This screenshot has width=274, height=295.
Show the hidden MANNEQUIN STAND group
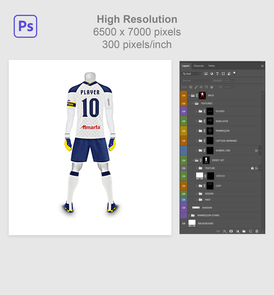[x=184, y=215]
